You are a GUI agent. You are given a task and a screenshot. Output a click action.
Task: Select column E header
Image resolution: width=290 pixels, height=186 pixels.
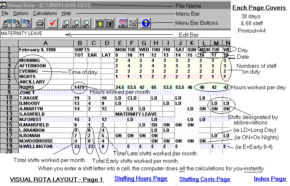tap(120, 43)
